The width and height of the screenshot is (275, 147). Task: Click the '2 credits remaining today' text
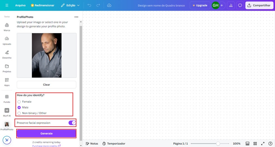tap(46, 142)
